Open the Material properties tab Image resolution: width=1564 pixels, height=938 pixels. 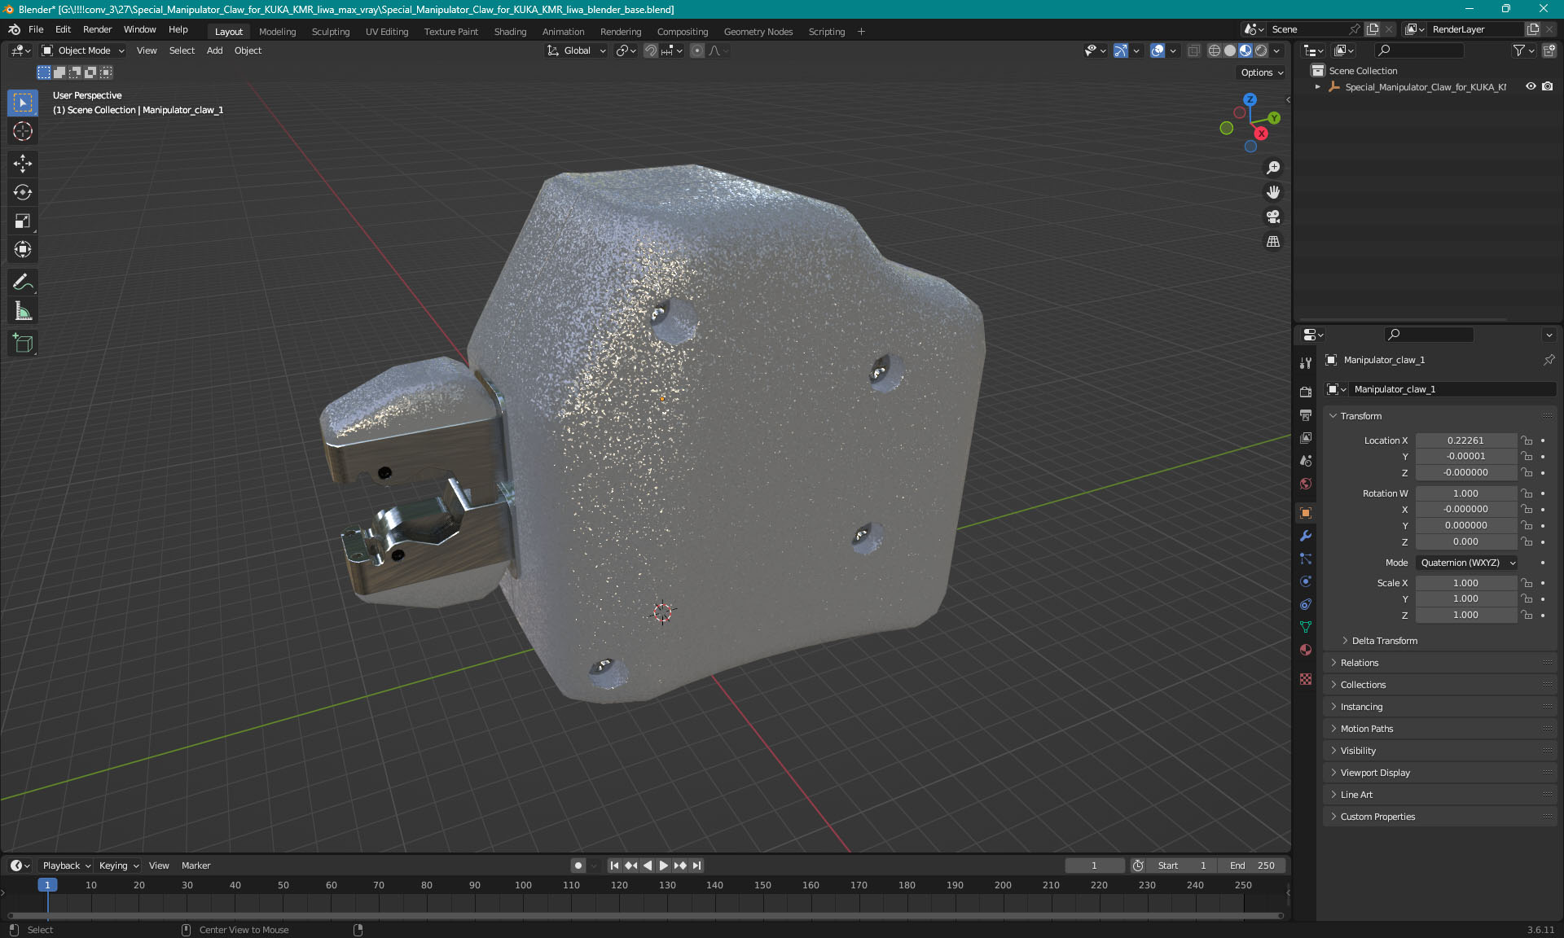point(1306,650)
